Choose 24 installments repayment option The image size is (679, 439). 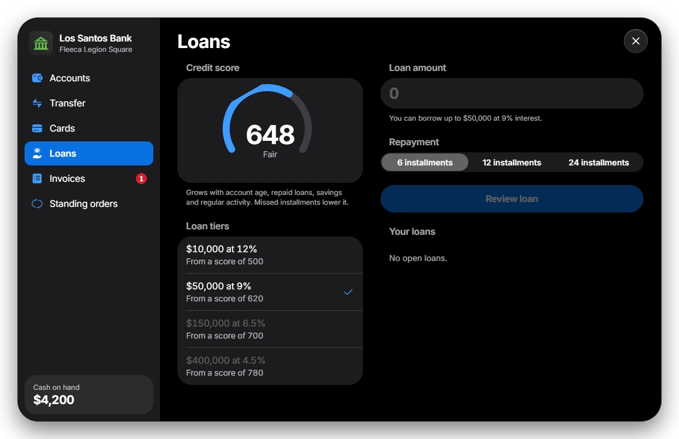(x=599, y=162)
